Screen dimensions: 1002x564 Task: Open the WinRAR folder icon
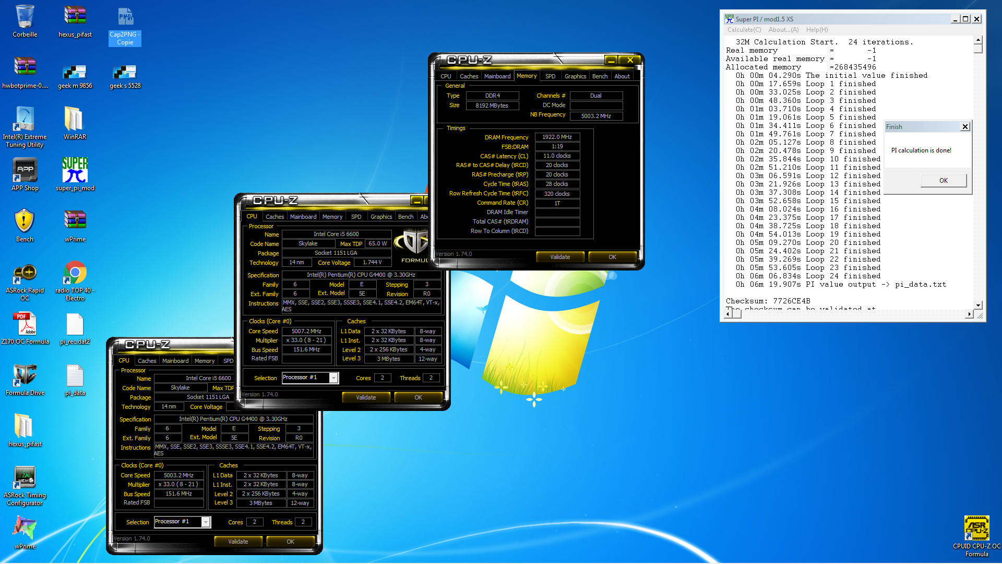pyautogui.click(x=75, y=123)
